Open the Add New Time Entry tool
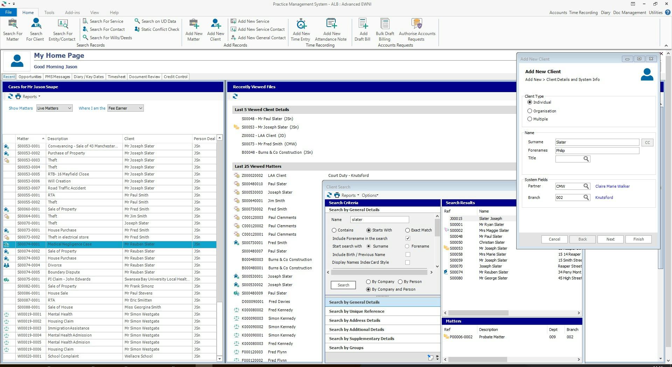Viewport: 672px width, 367px height. 300,29
